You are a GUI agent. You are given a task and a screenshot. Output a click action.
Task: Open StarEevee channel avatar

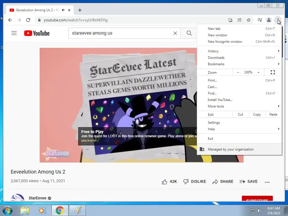point(17,197)
